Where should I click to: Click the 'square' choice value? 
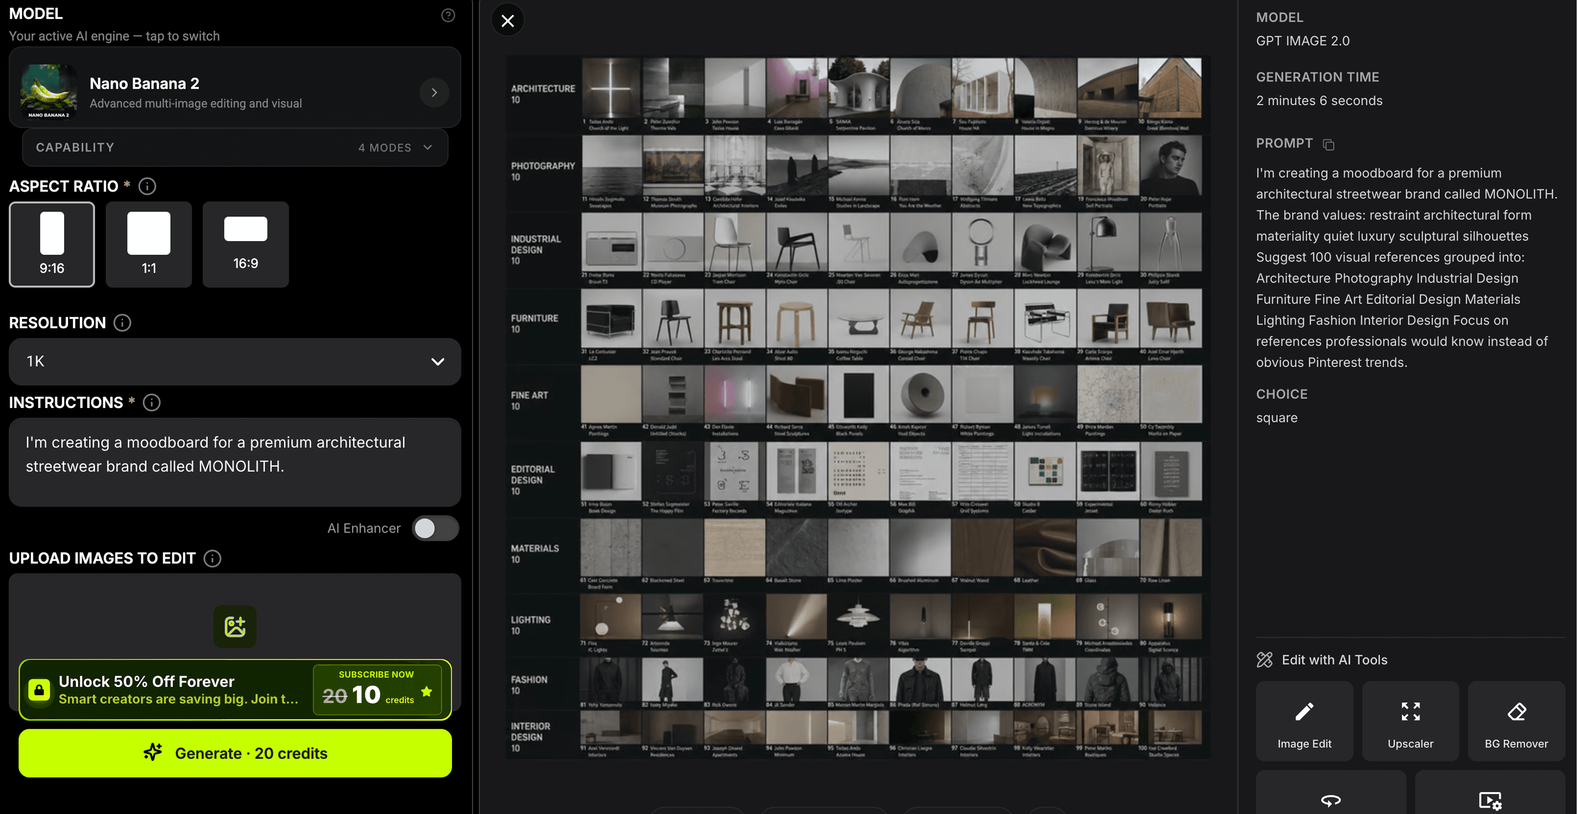[x=1276, y=418]
